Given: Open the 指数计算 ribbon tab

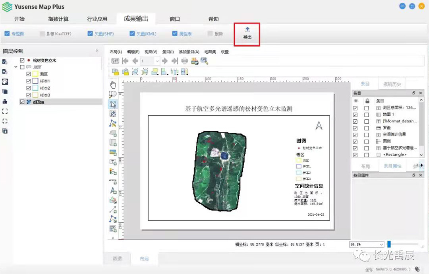Looking at the screenshot, I should point(58,19).
